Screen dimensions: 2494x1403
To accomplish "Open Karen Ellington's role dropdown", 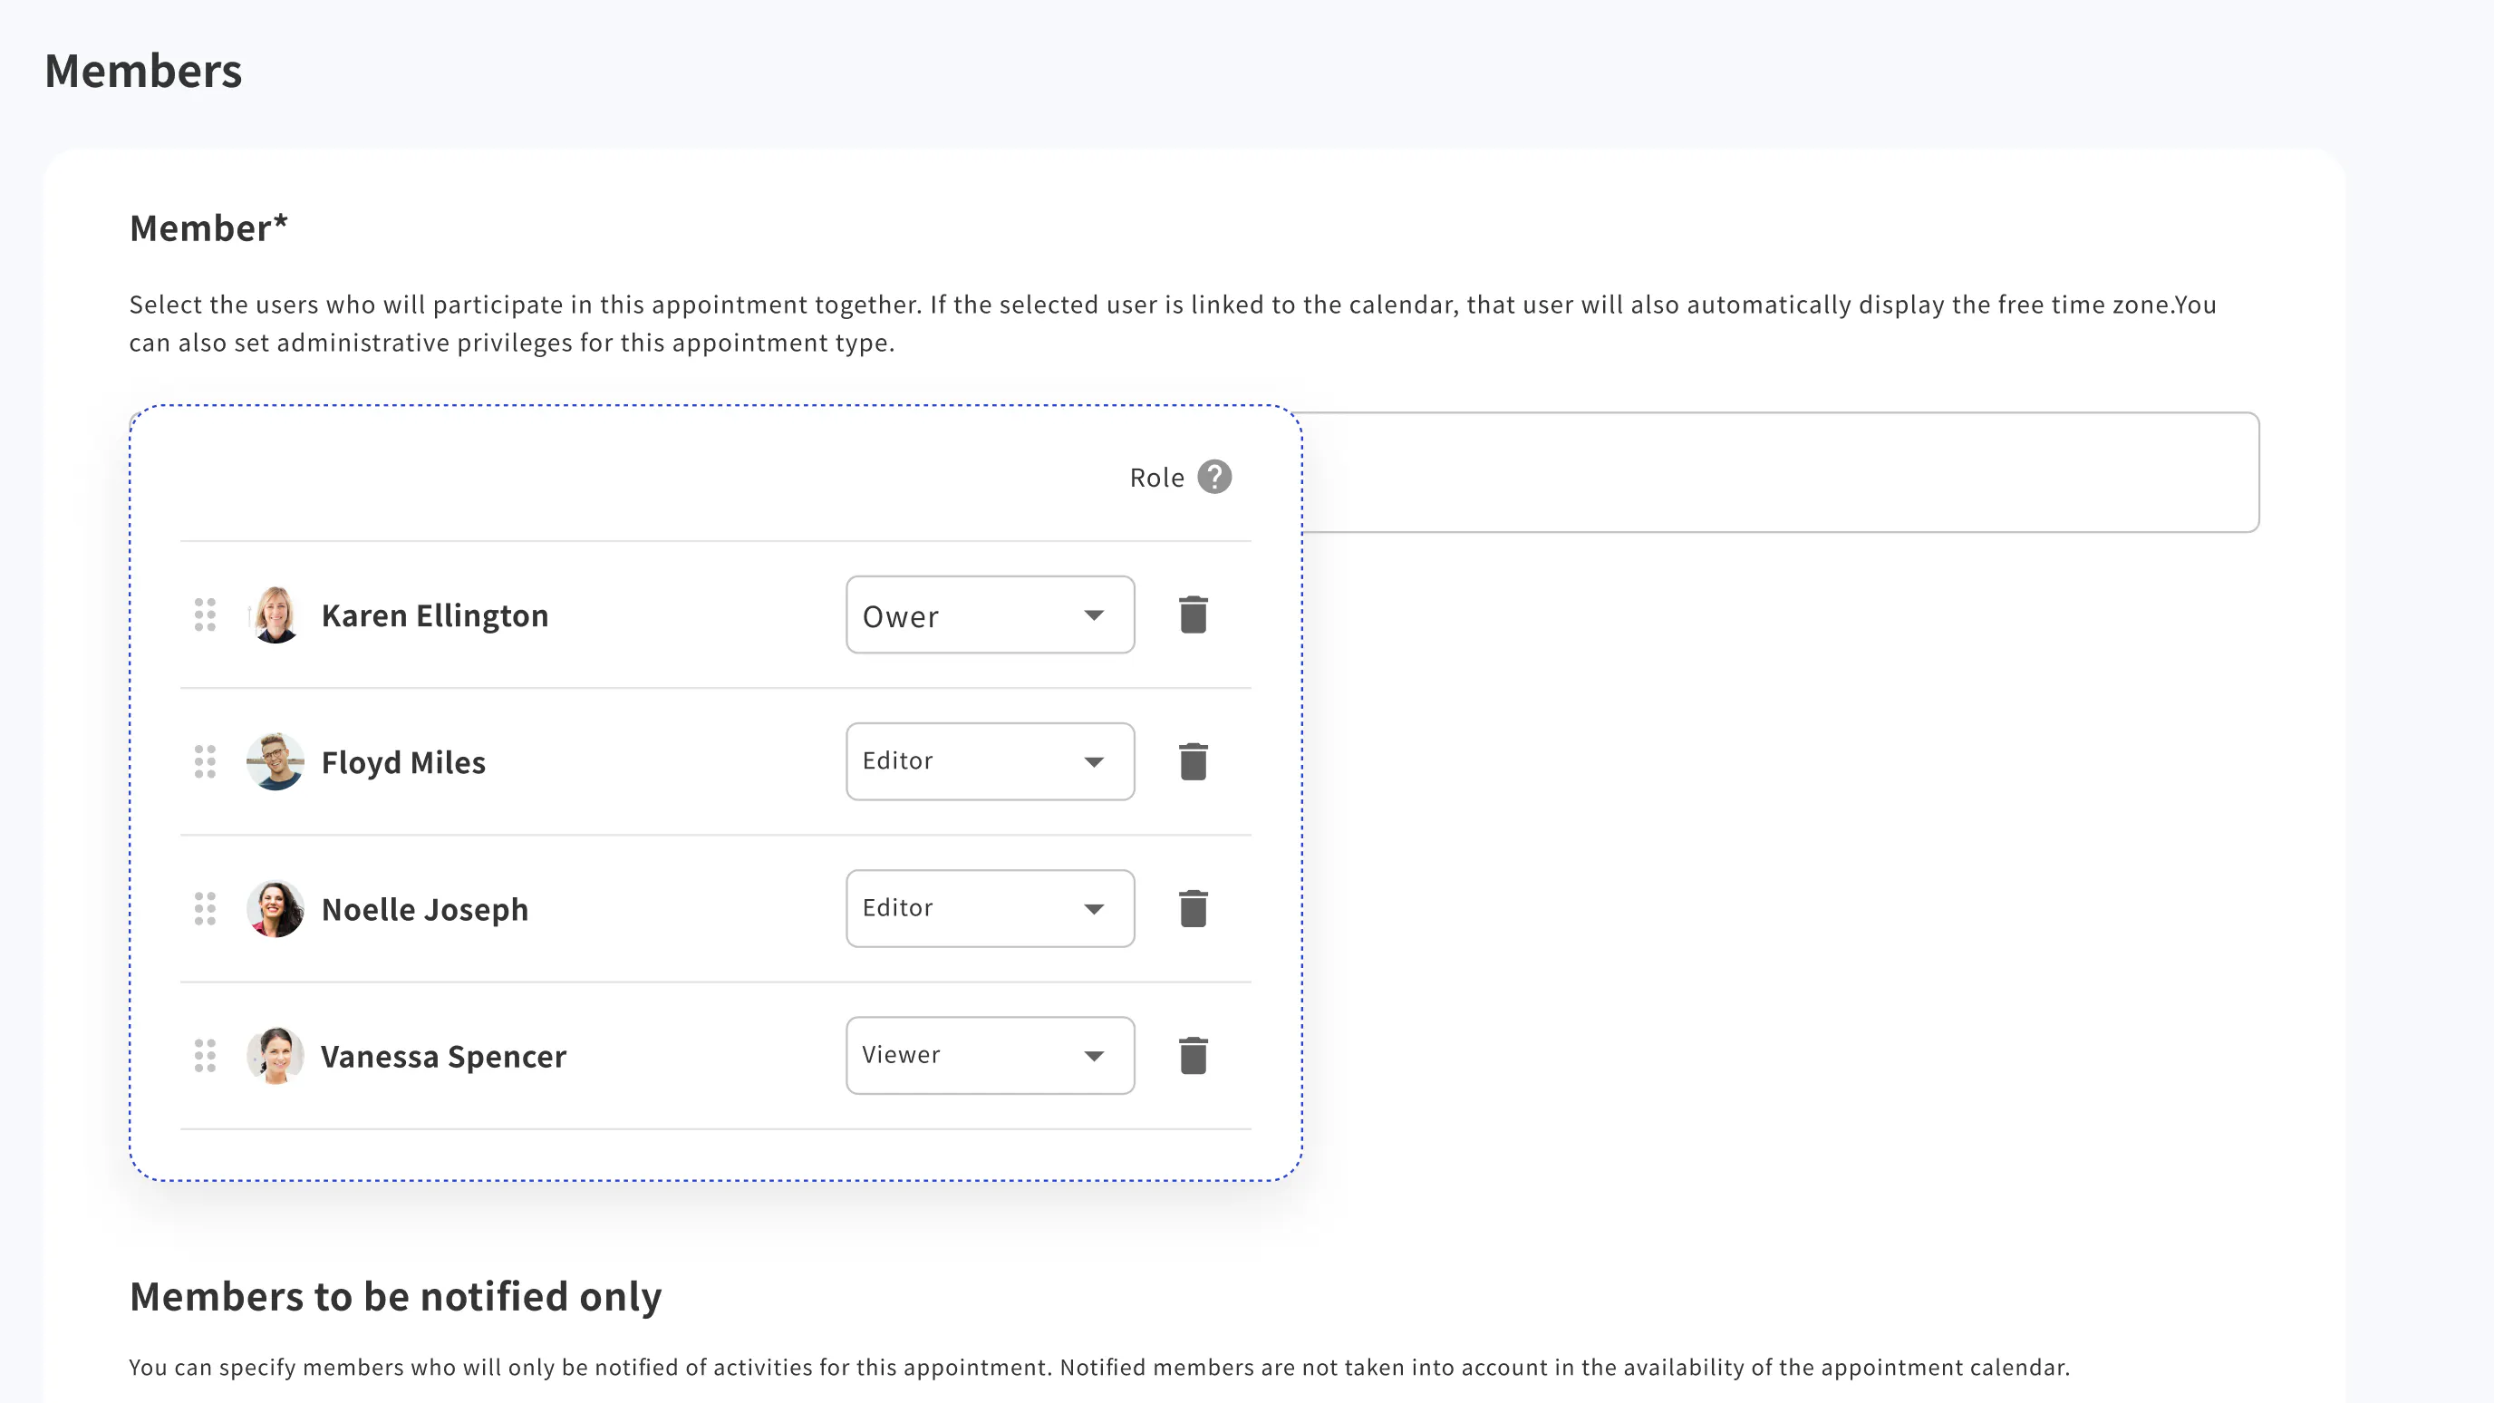I will (x=989, y=614).
